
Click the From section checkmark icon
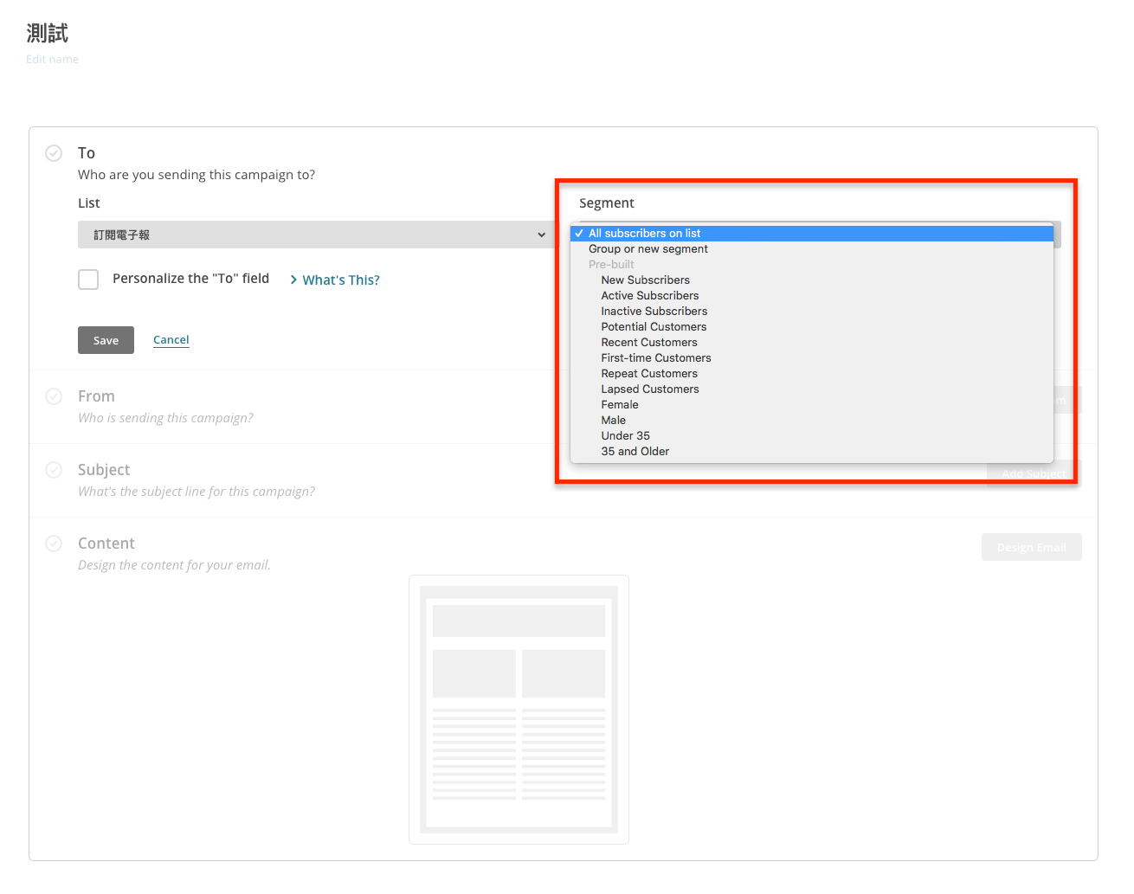[x=54, y=396]
